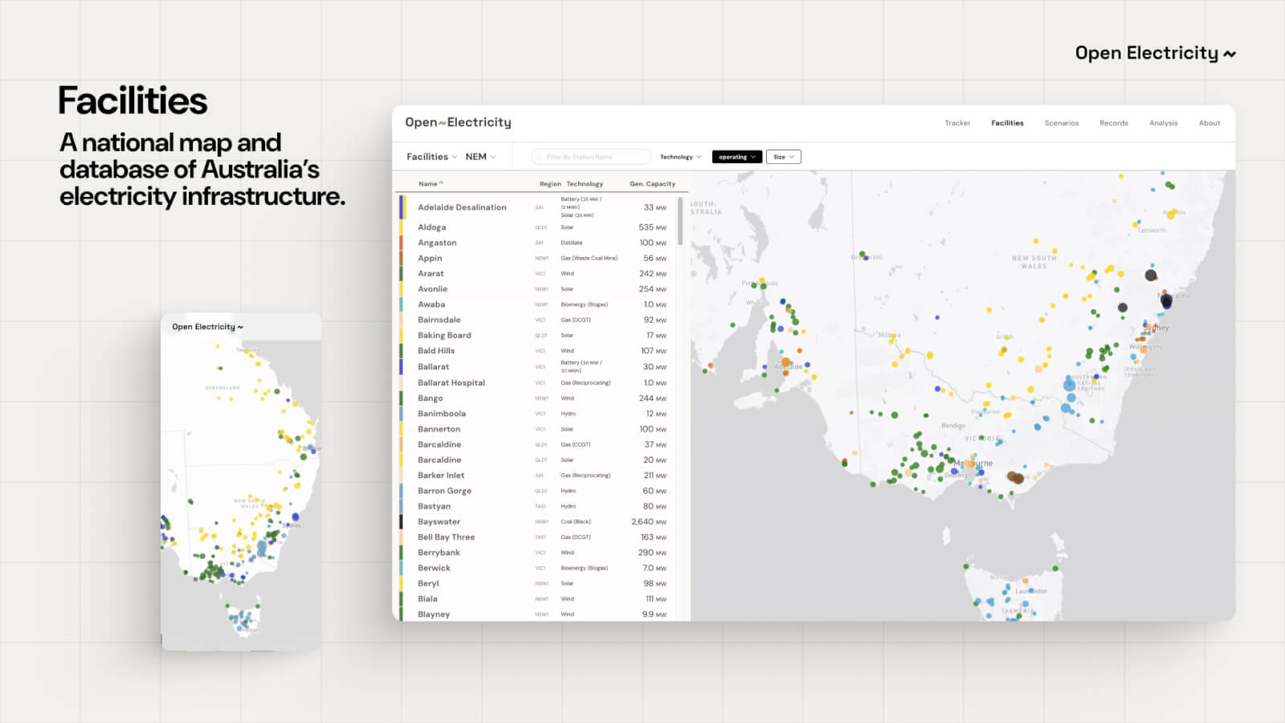Image resolution: width=1285 pixels, height=723 pixels.
Task: Open the Size filter dropdown
Action: 783,157
